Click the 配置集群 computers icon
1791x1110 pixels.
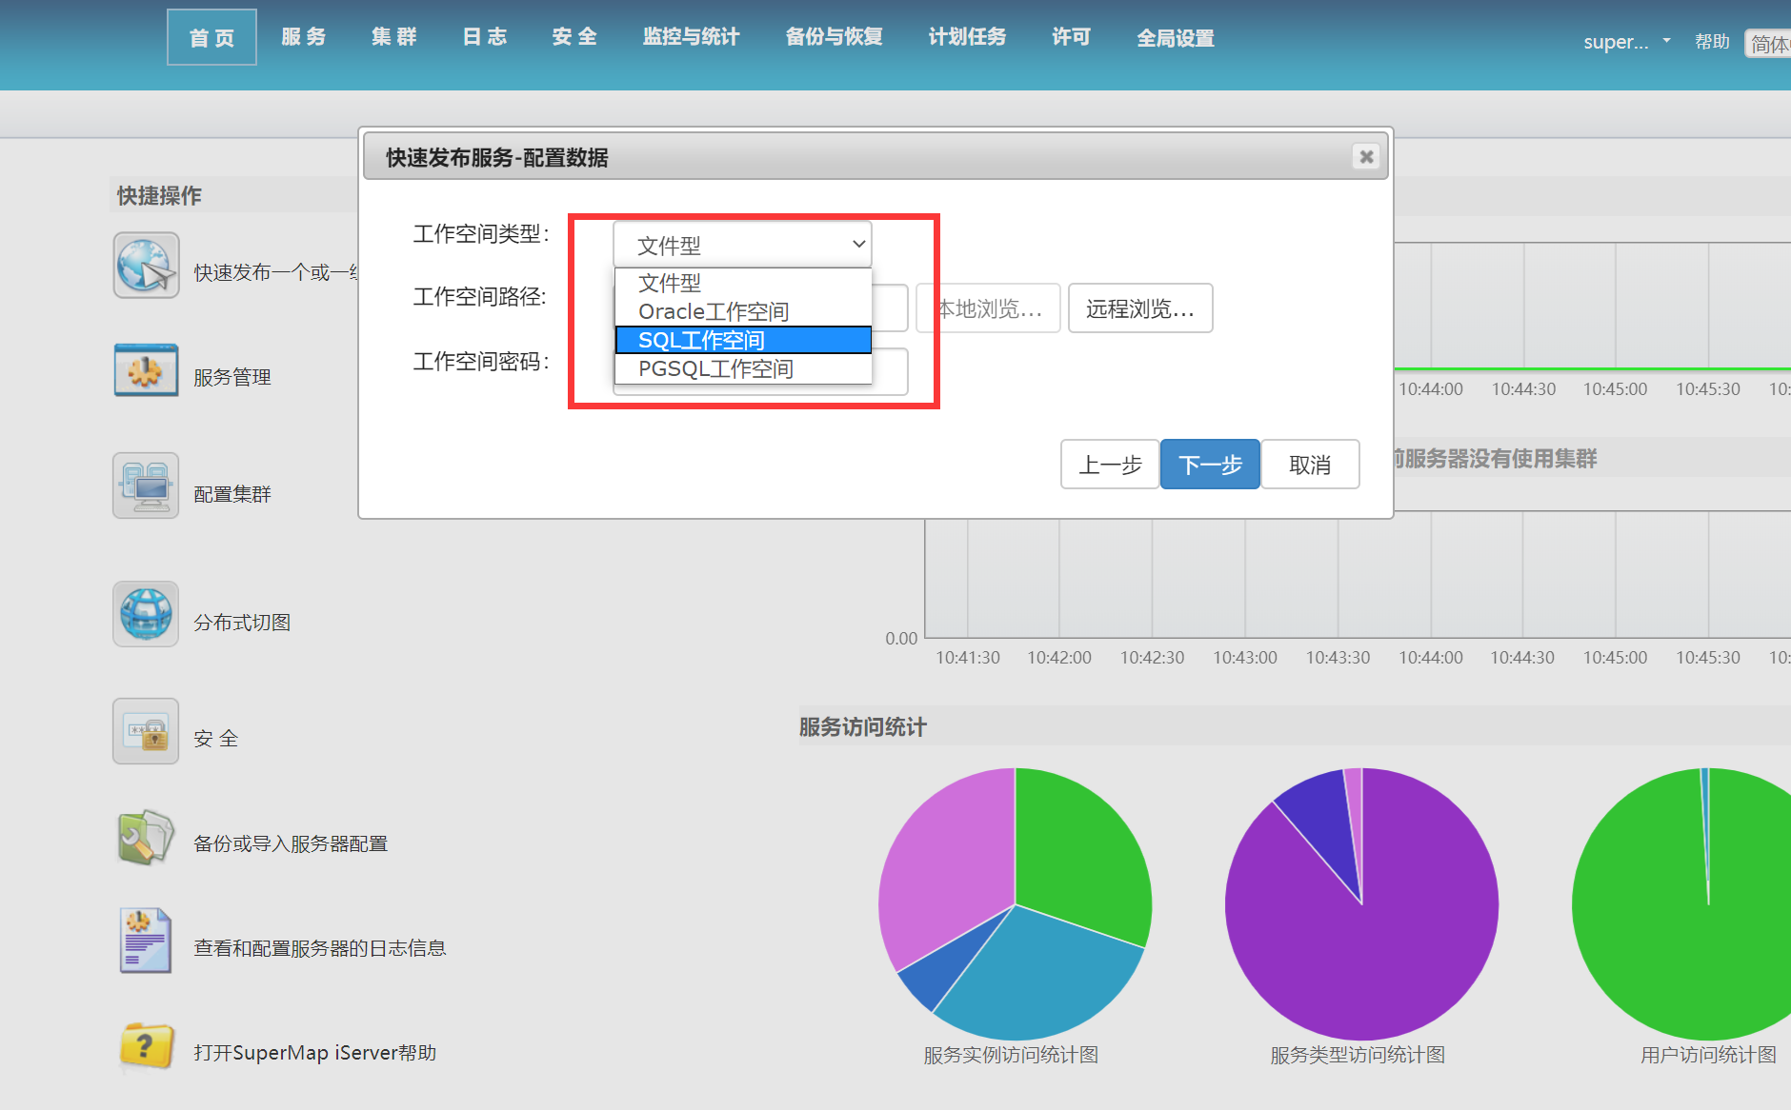146,486
